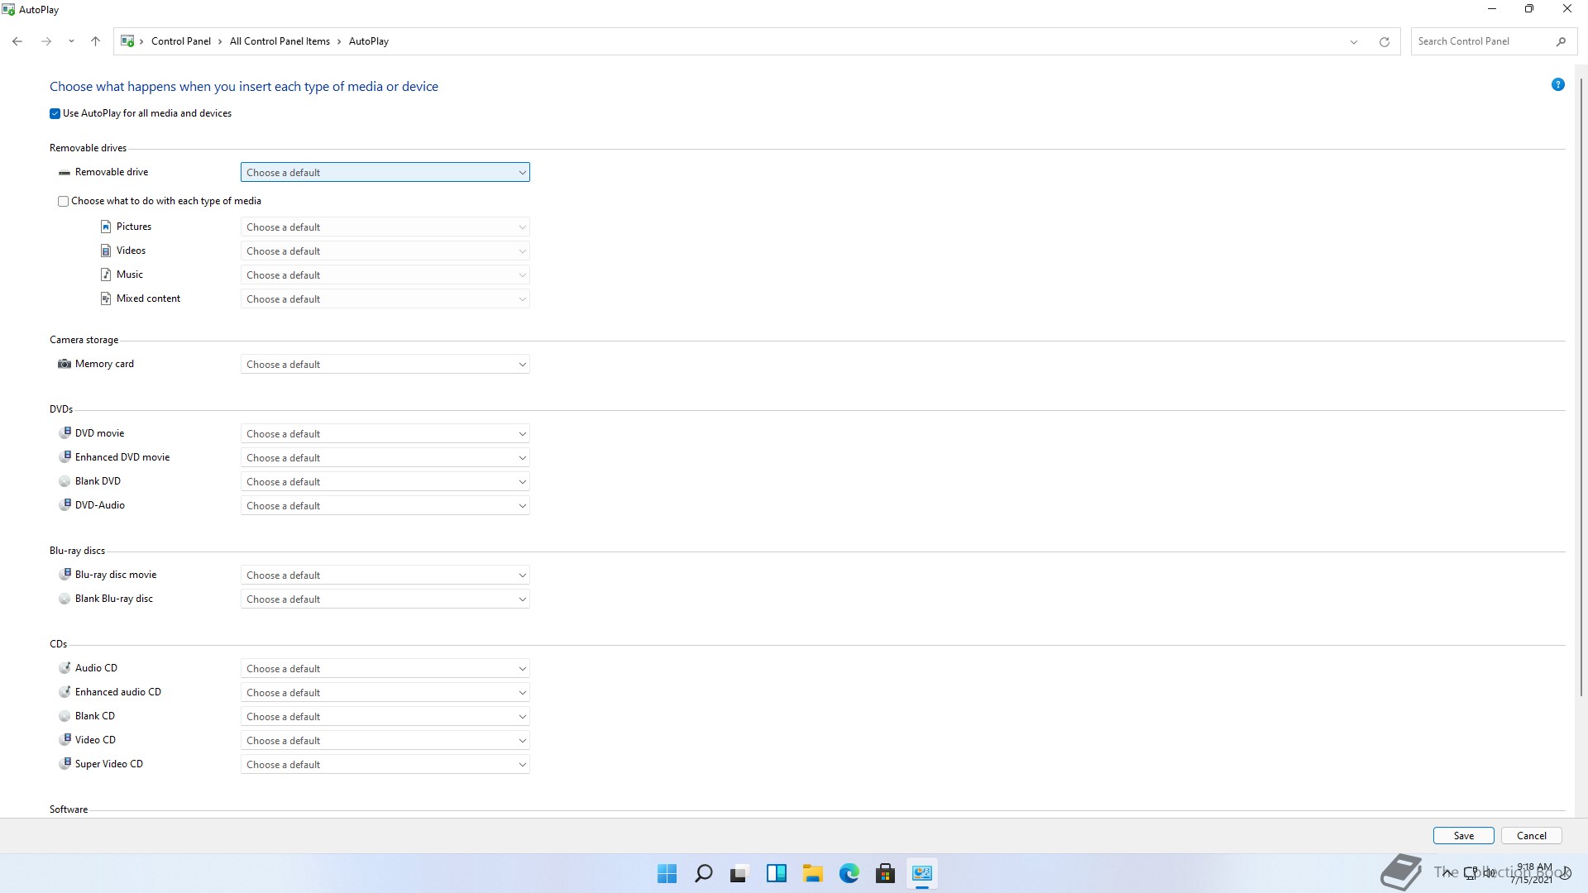Go up one level with up arrow
Image resolution: width=1588 pixels, height=893 pixels.
[95, 41]
